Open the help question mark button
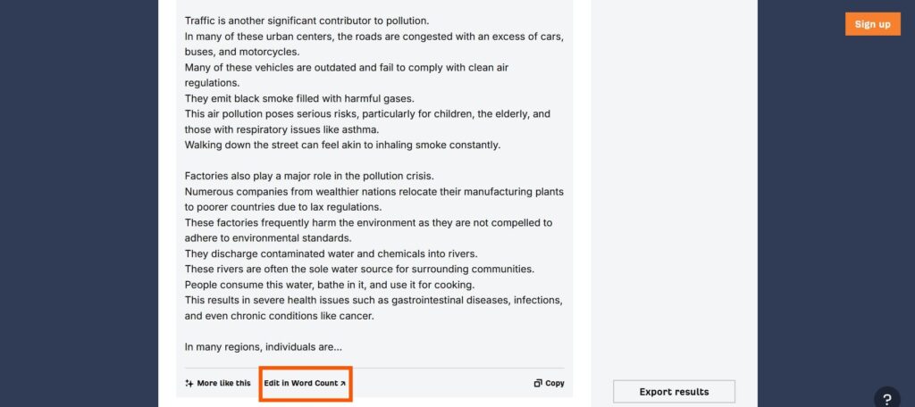915x407 pixels. coord(886,399)
